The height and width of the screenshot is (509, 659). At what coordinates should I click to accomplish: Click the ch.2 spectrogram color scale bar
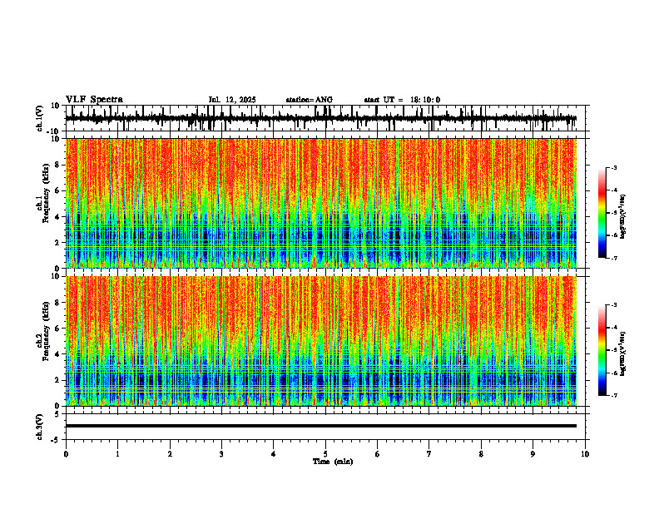[x=602, y=350]
